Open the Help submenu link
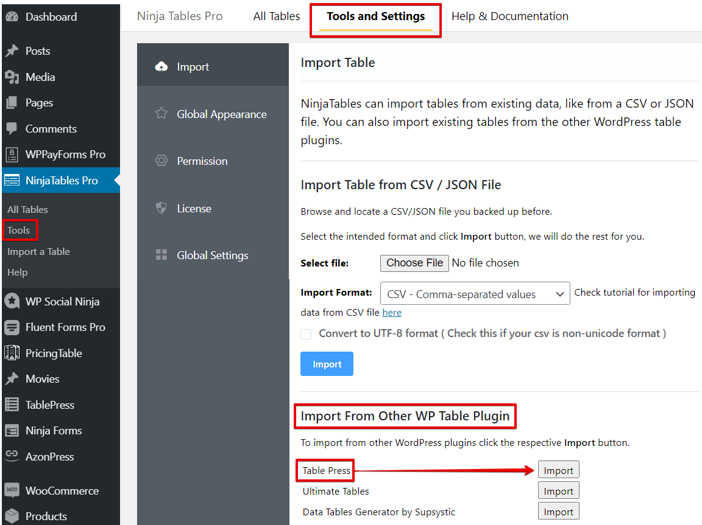The width and height of the screenshot is (702, 525). click(17, 272)
